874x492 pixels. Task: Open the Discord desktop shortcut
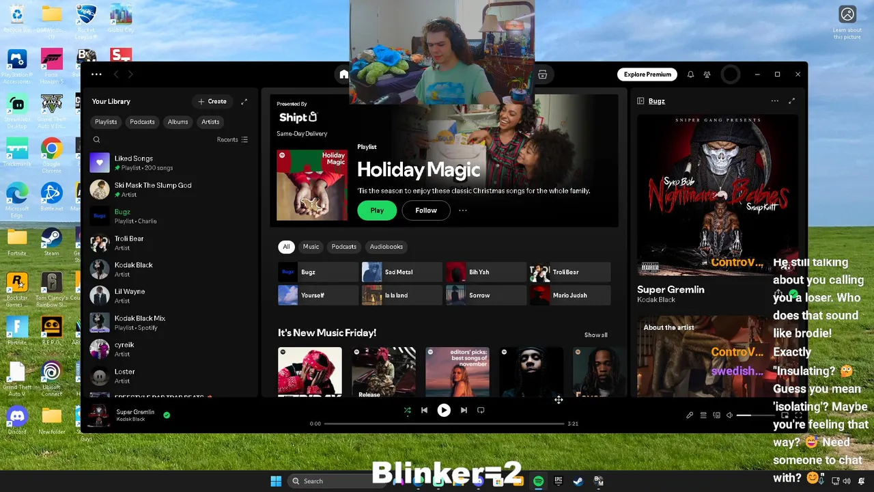[17, 420]
